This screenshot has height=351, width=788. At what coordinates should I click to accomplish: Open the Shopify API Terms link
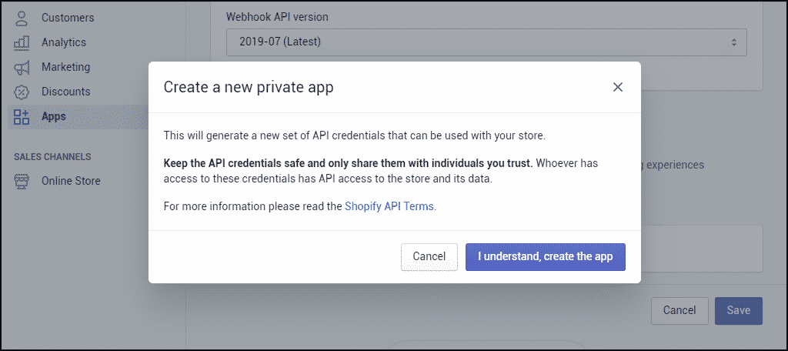(390, 206)
